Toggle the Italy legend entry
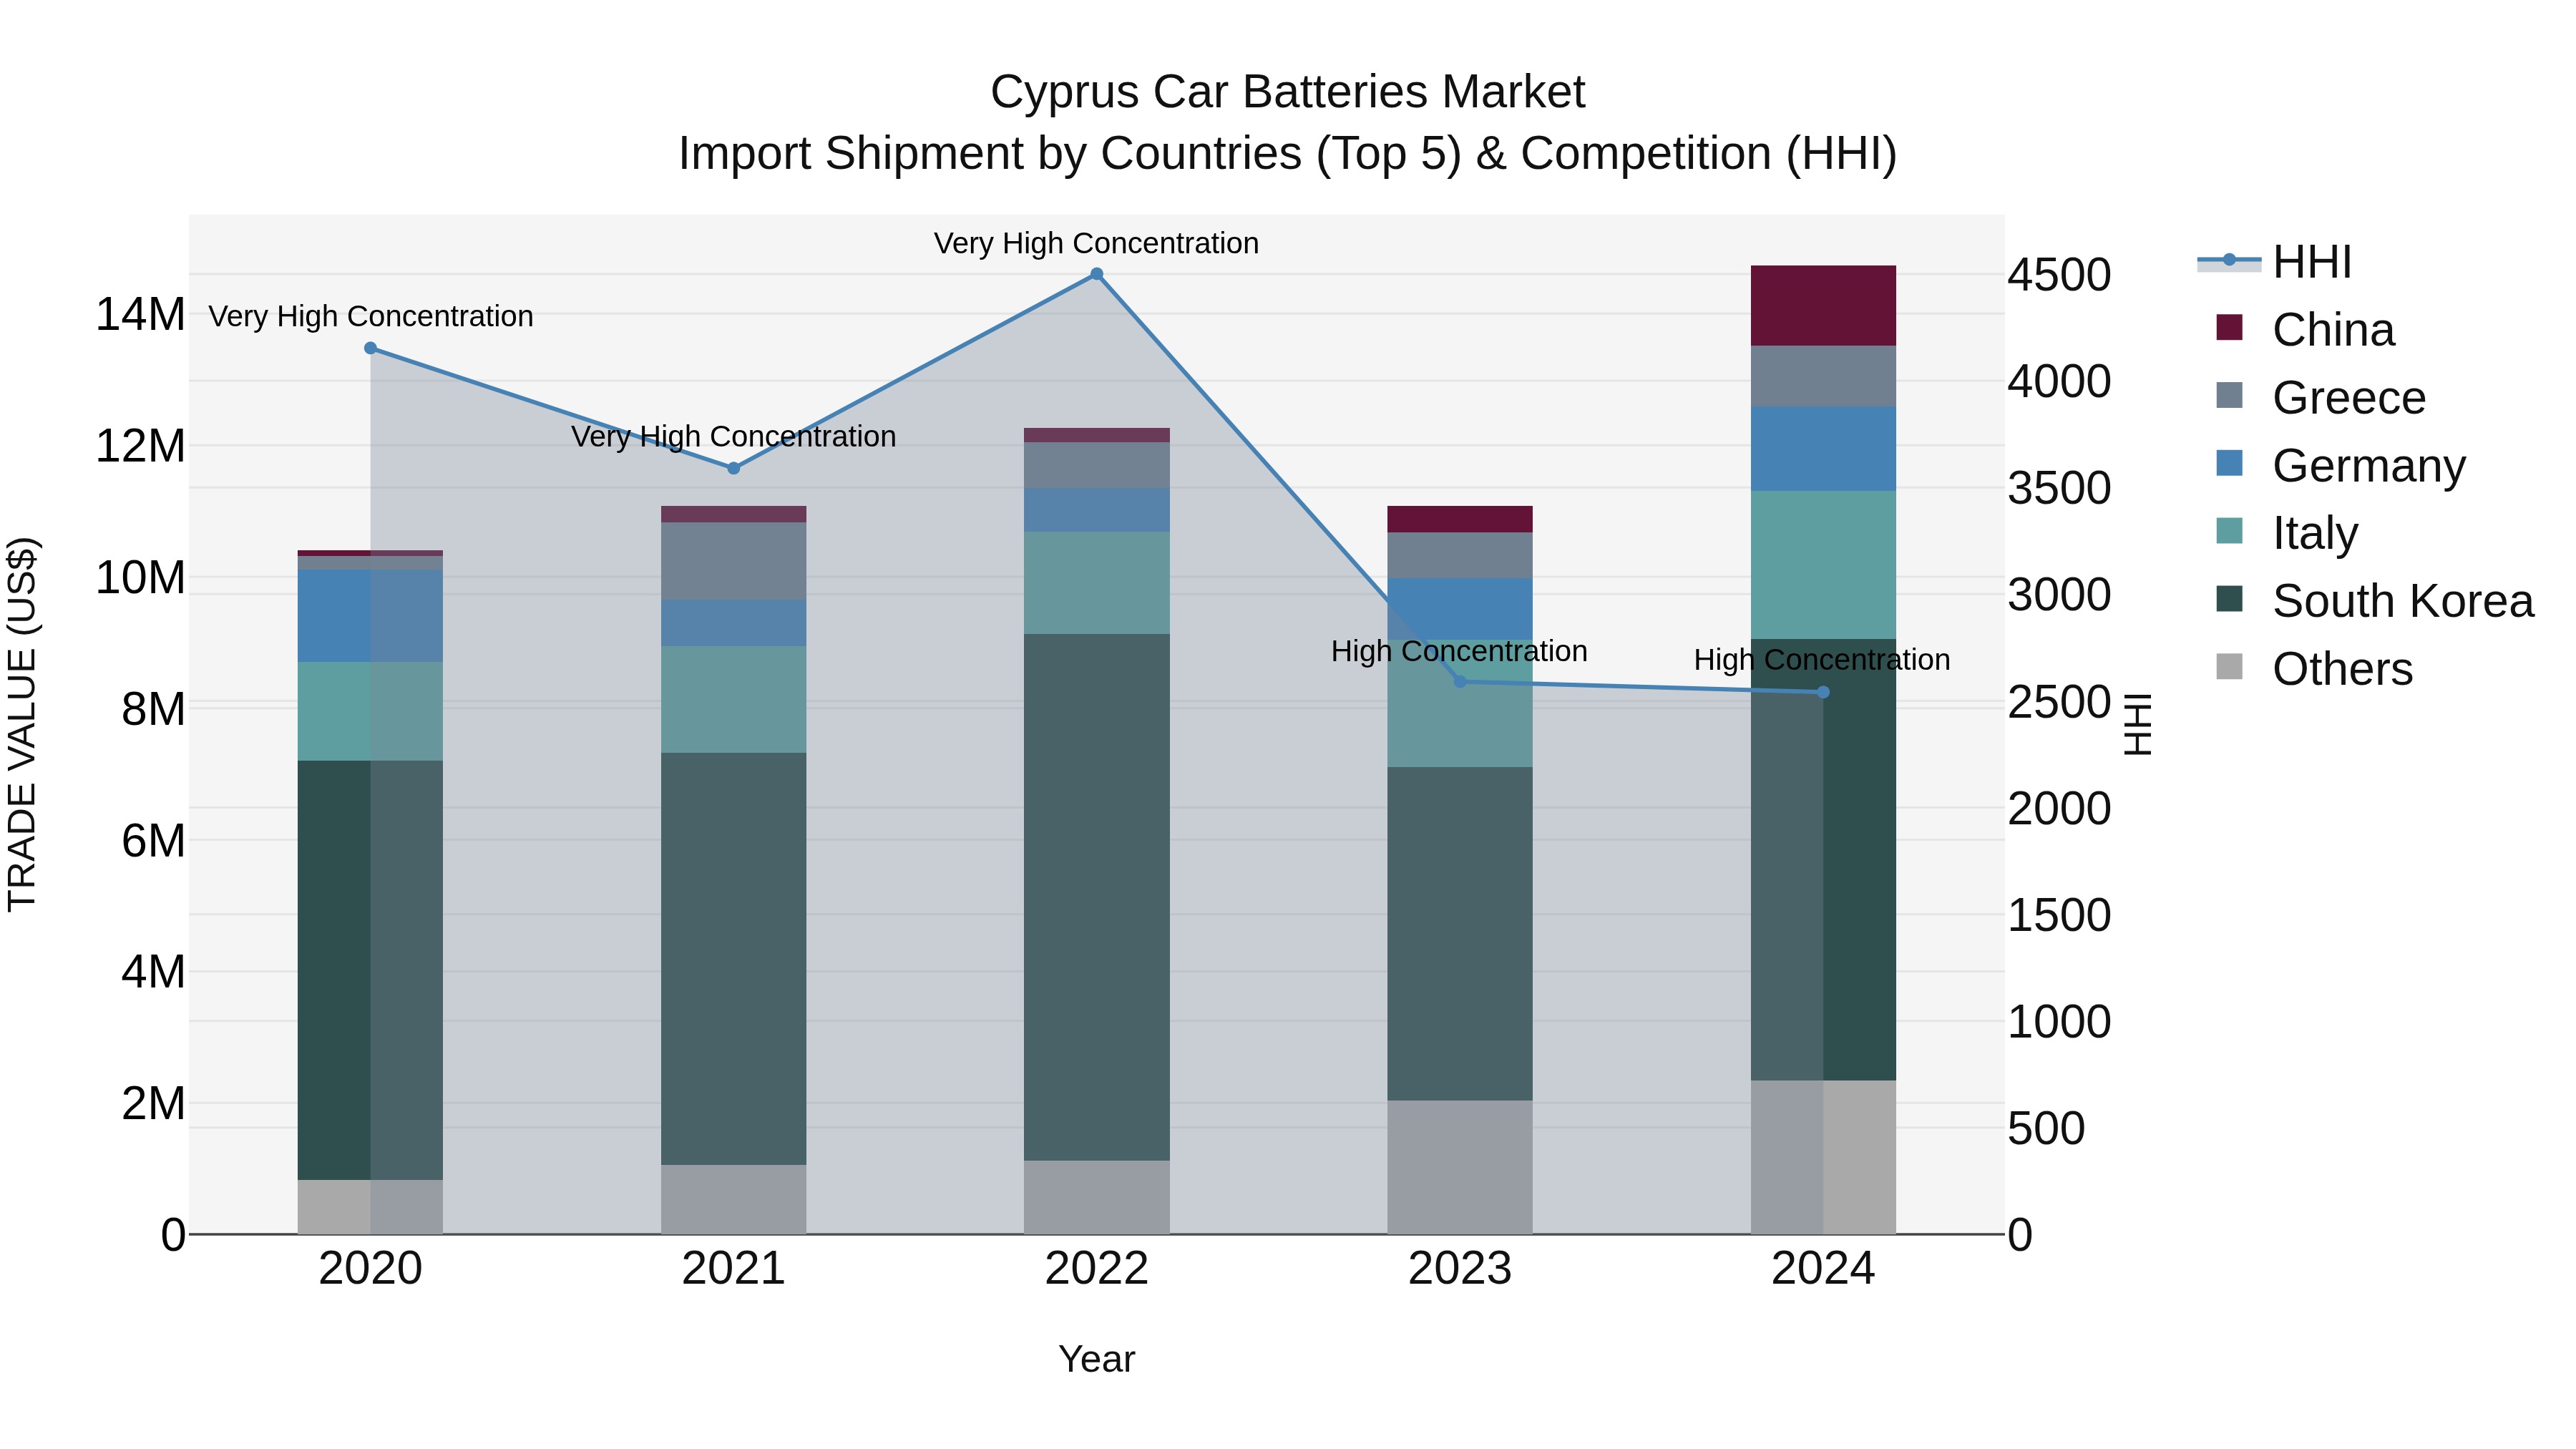2576x1449 pixels. click(2287, 533)
